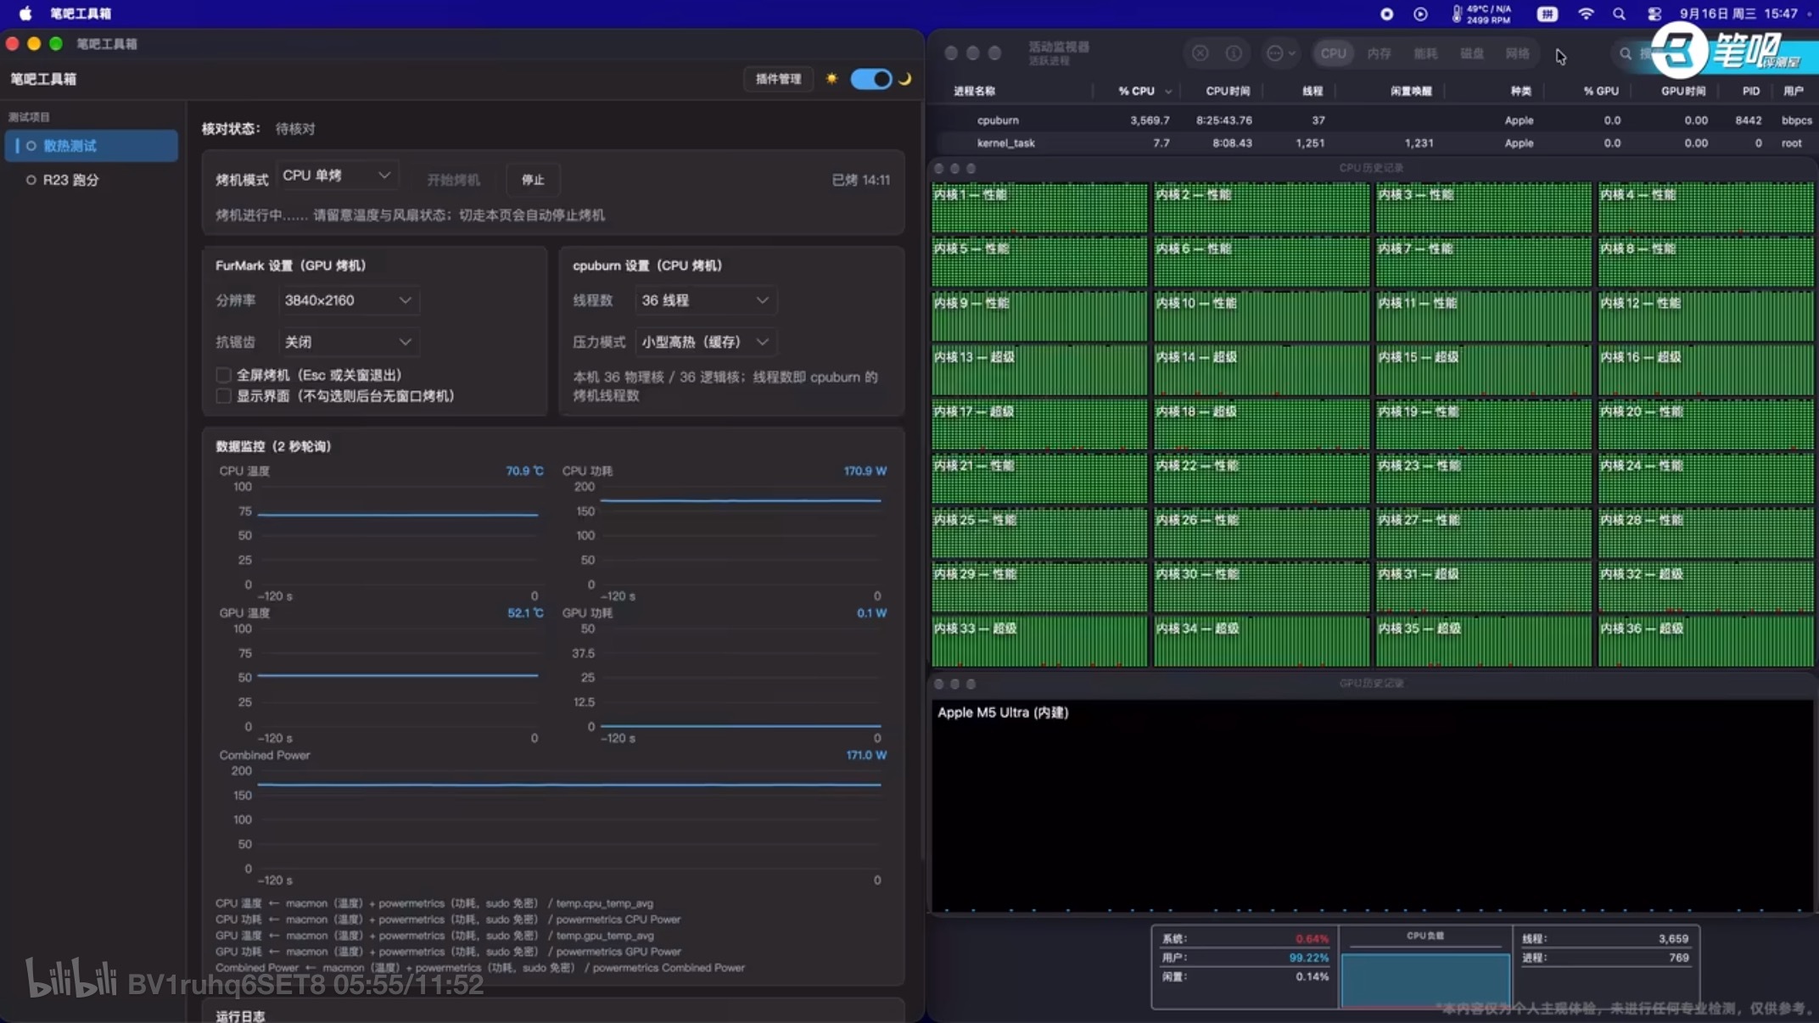Select the cpuburn process row
1819x1023 pixels.
click(x=1373, y=120)
